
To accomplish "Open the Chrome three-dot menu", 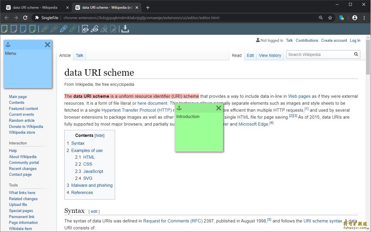I will pos(364,18).
